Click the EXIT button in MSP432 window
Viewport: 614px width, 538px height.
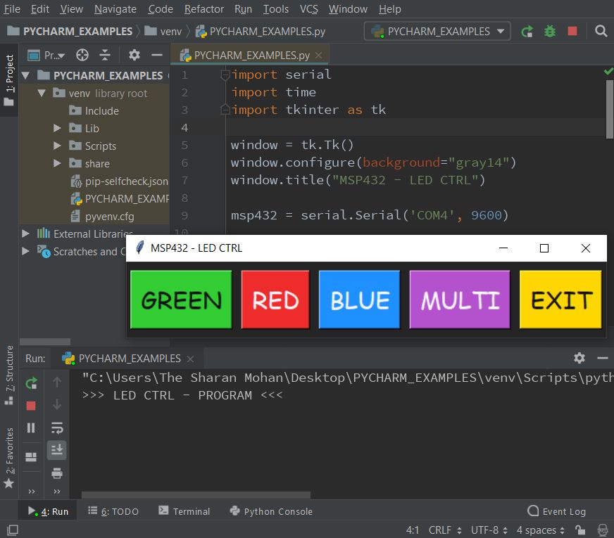(560, 300)
